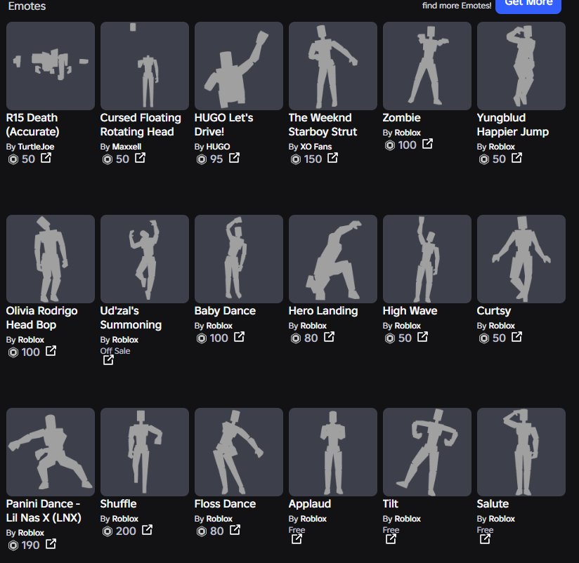This screenshot has height=563, width=579.
Task: Open external link icon for The Weeknd Starboy Strut
Action: (332, 158)
